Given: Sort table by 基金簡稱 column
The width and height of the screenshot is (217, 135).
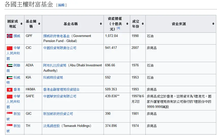Looking at the screenshot, I should [x=39, y=24].
